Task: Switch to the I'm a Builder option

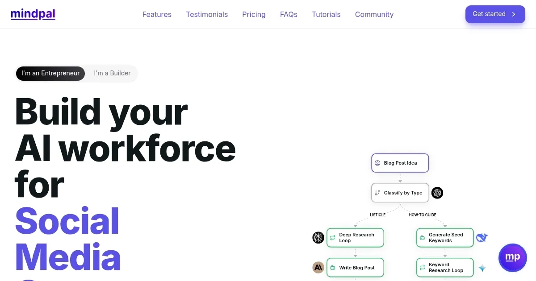Action: click(x=112, y=73)
